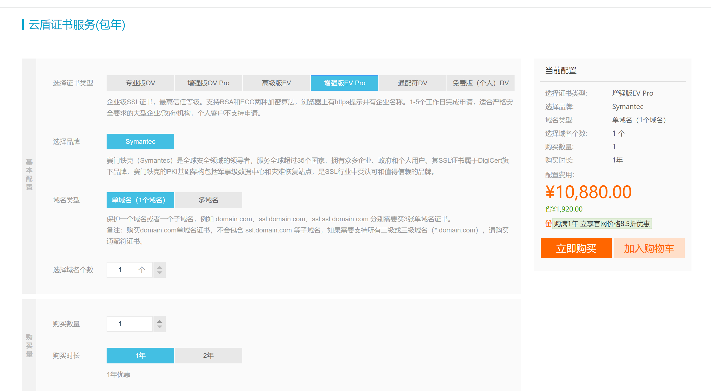This screenshot has width=711, height=391.
Task: Click the 购买数量 input field
Action: pyautogui.click(x=129, y=324)
